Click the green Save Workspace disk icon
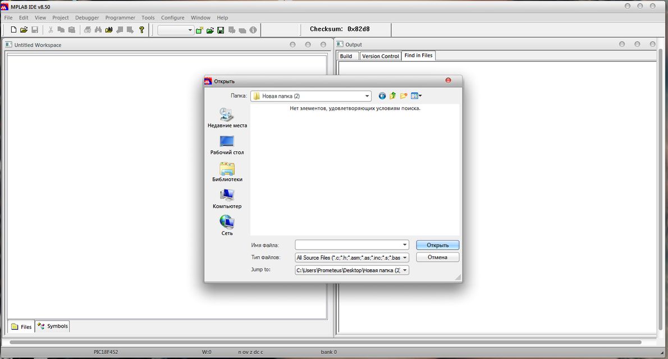Viewport: 668px width, 359px height. coord(221,30)
